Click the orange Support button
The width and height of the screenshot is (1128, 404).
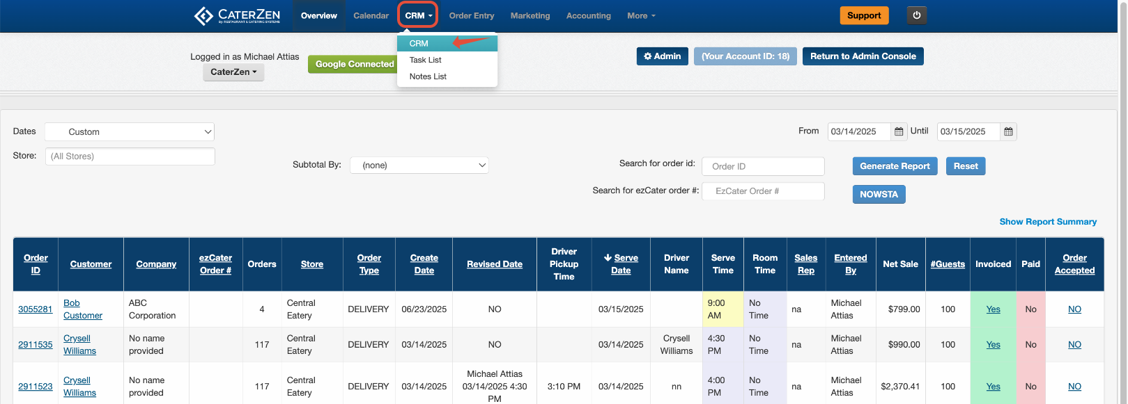click(864, 15)
